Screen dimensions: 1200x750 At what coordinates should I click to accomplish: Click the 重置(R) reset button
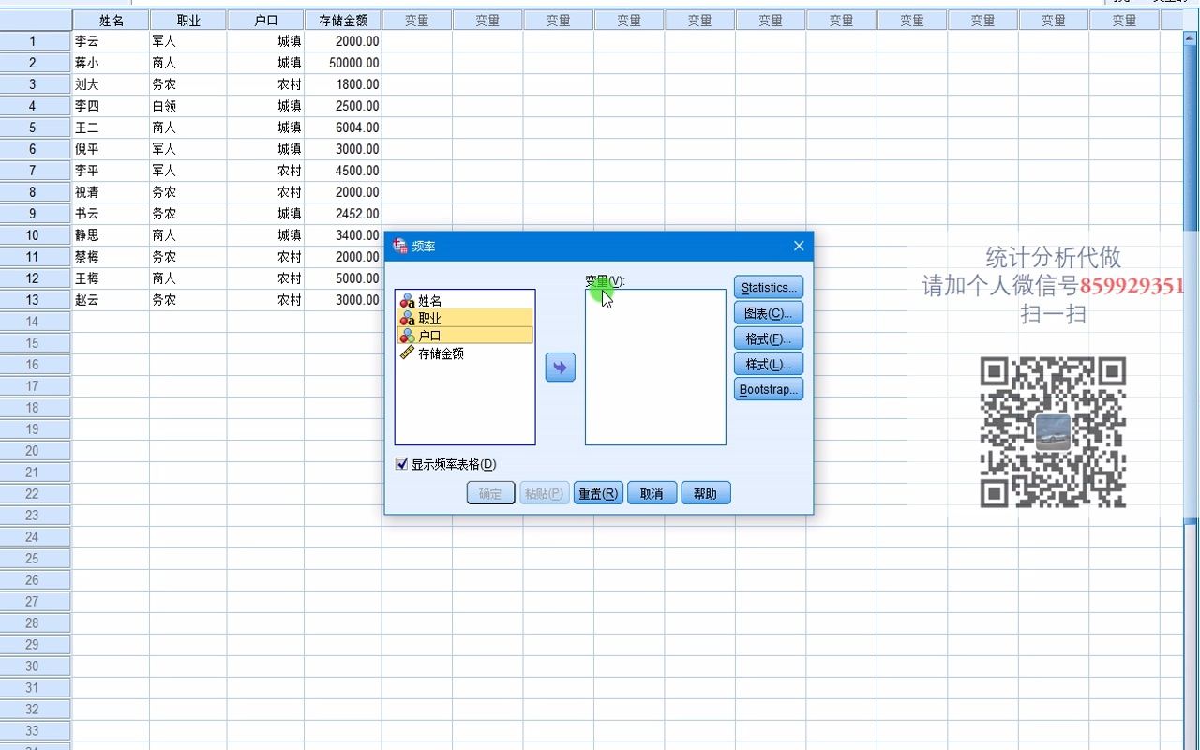tap(599, 493)
